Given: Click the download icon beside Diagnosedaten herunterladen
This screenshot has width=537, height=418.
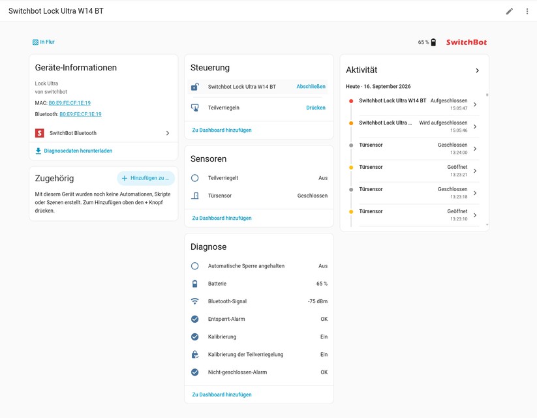Looking at the screenshot, I should (38, 151).
